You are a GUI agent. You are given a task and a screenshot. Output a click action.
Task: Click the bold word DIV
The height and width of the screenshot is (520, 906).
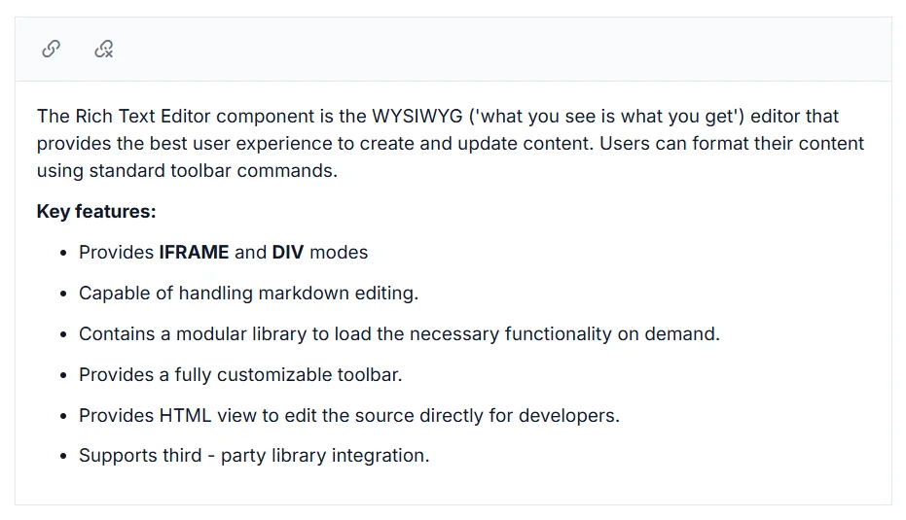click(x=288, y=252)
